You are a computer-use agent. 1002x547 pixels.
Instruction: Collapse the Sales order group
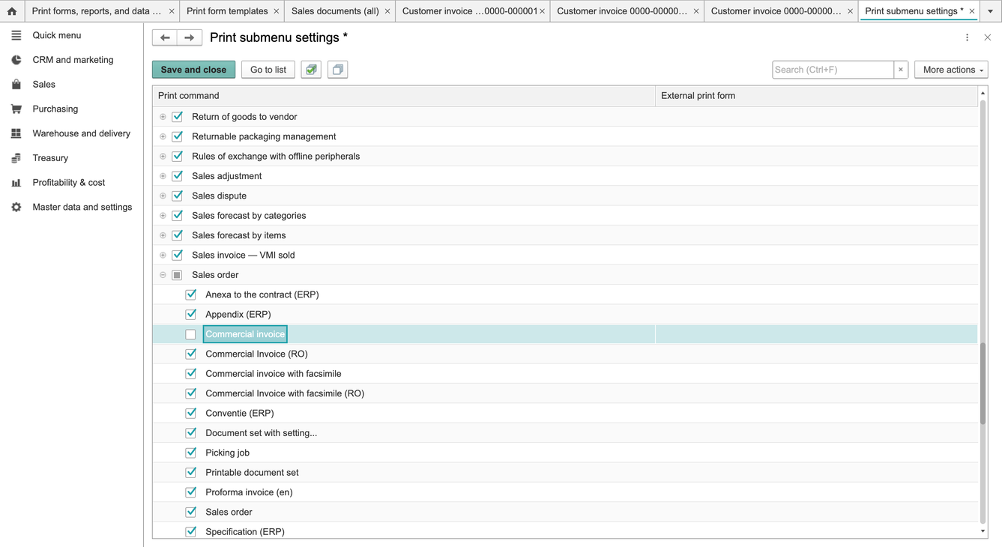163,275
